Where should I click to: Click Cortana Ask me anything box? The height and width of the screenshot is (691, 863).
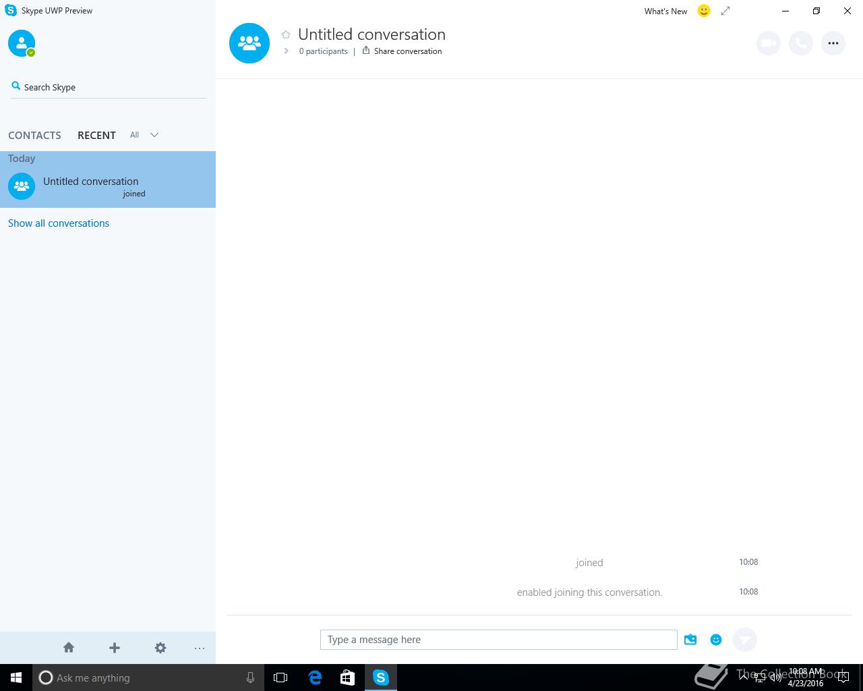tap(147, 678)
